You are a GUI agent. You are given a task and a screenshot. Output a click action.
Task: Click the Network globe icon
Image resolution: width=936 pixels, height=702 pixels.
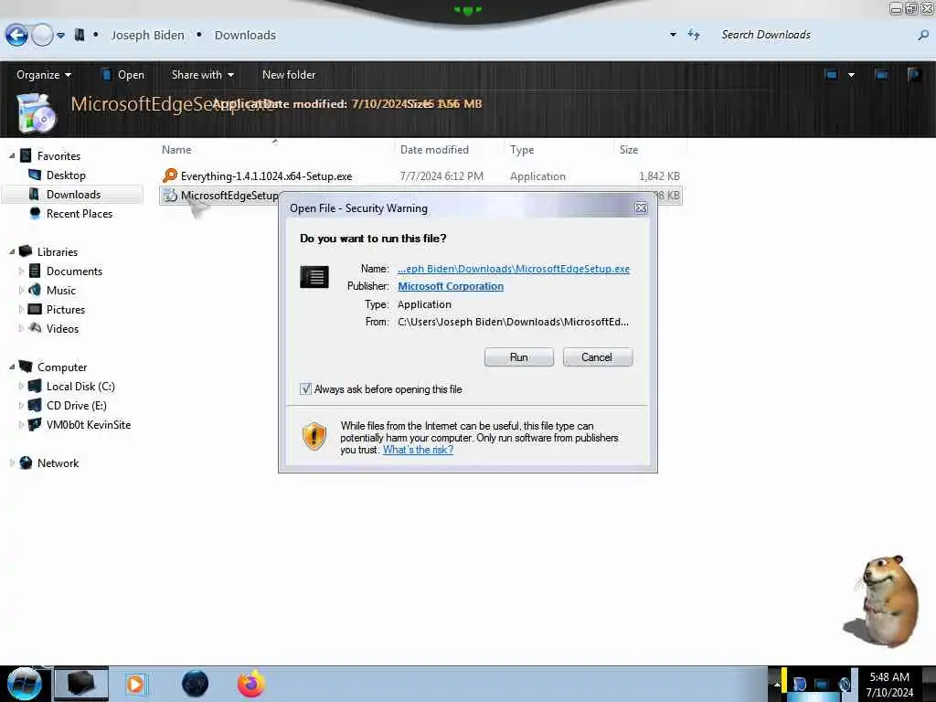point(26,463)
